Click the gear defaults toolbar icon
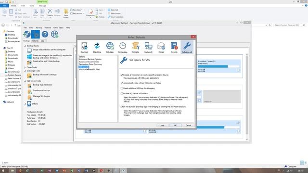 coord(36,34)
